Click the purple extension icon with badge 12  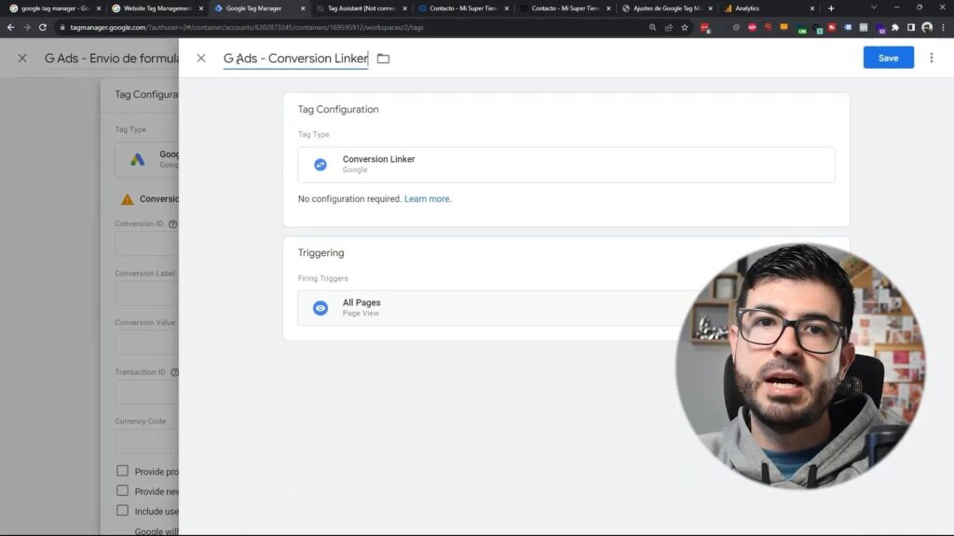pyautogui.click(x=880, y=28)
